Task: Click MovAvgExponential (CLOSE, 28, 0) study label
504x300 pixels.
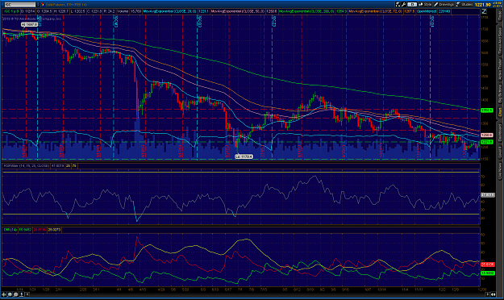Action: [x=169, y=11]
